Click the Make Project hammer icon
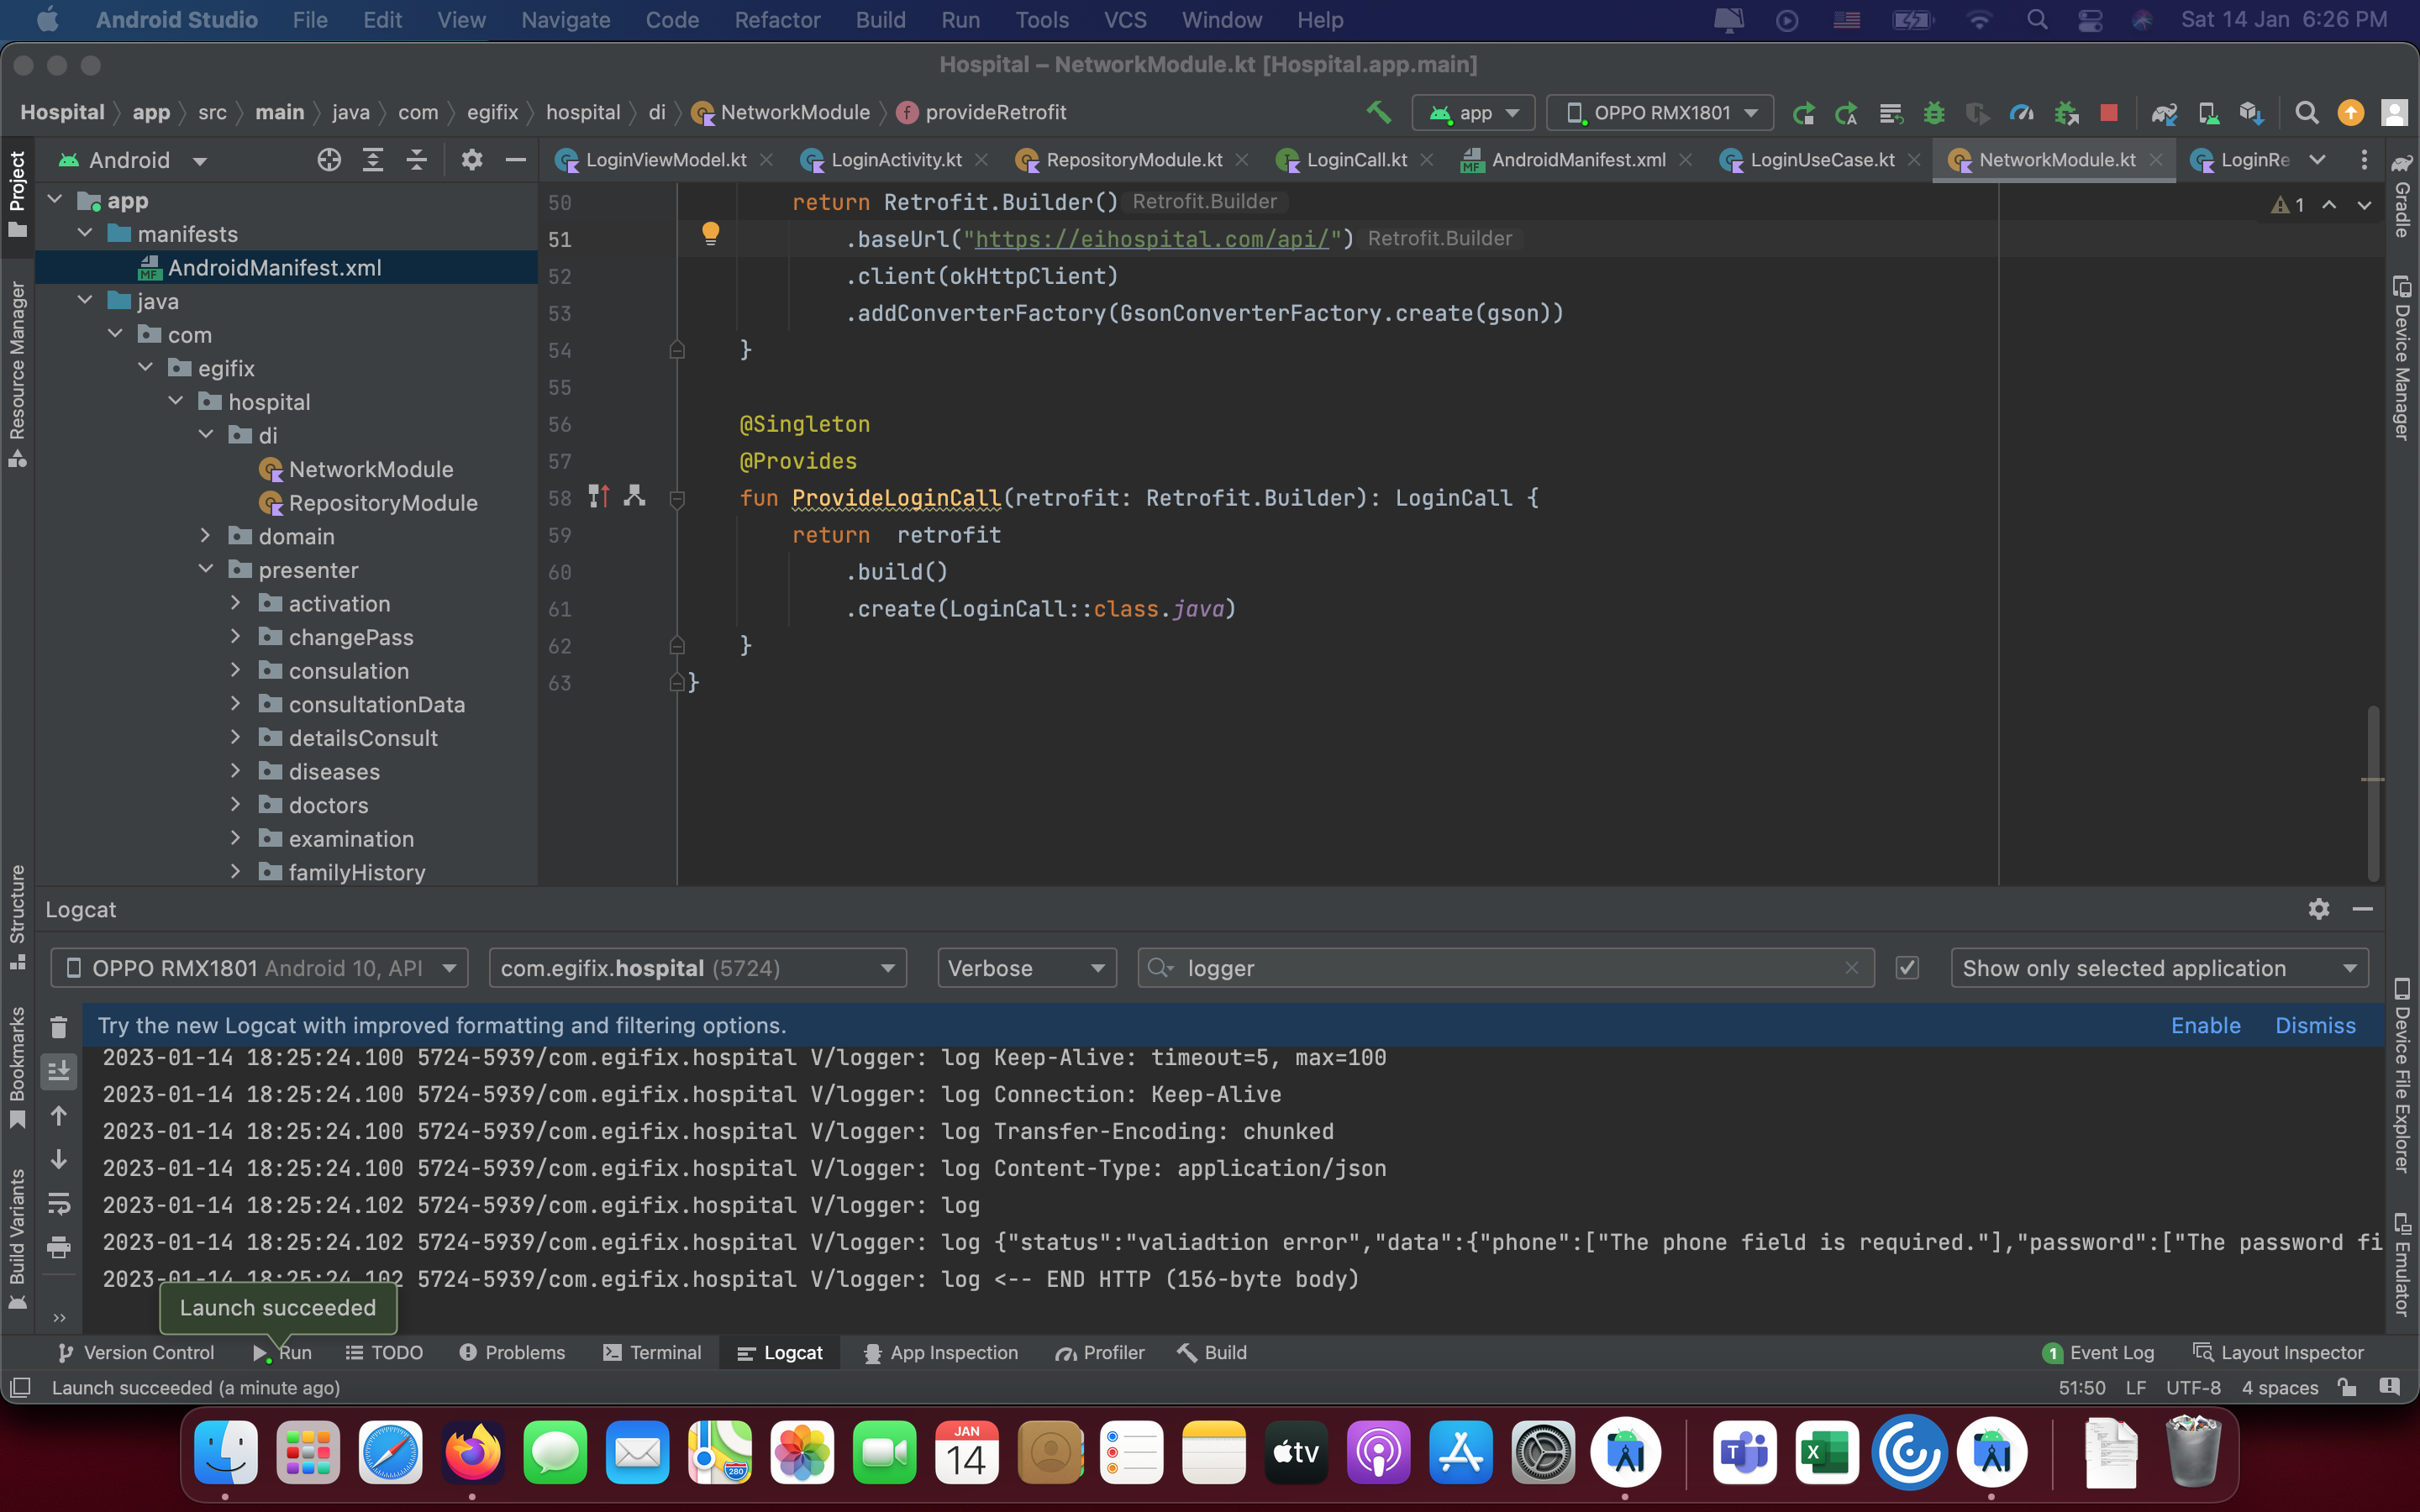 click(x=1379, y=112)
